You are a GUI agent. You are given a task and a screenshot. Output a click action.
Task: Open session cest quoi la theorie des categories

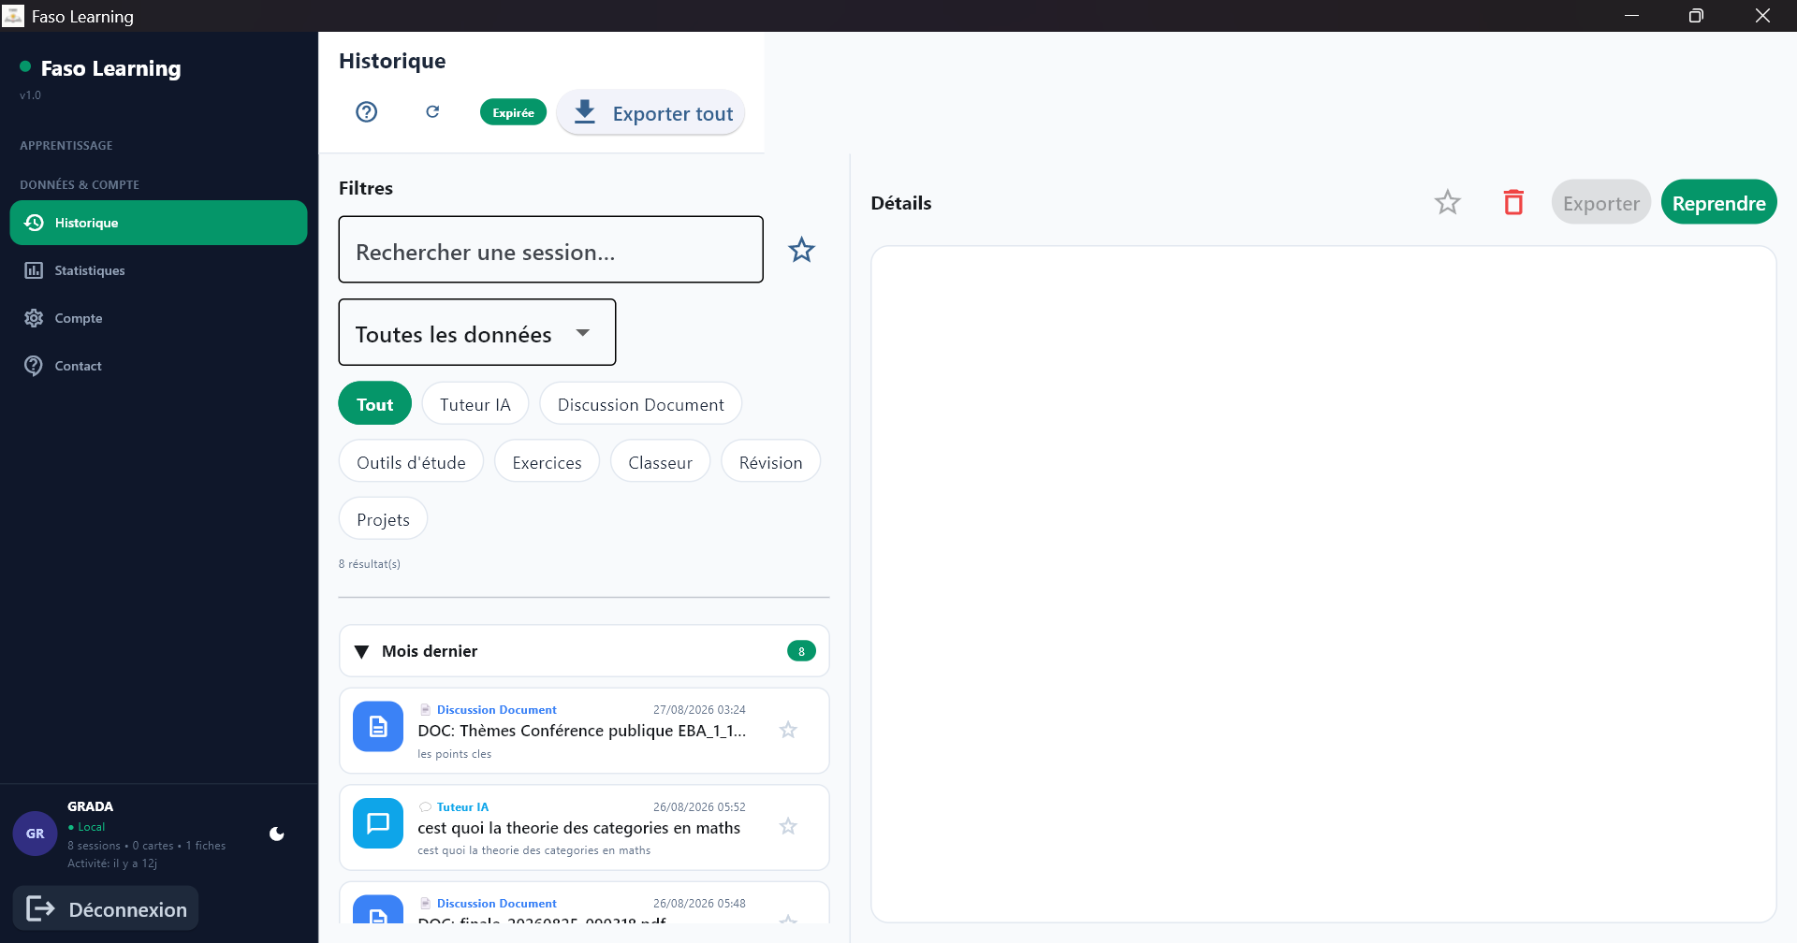coord(584,828)
